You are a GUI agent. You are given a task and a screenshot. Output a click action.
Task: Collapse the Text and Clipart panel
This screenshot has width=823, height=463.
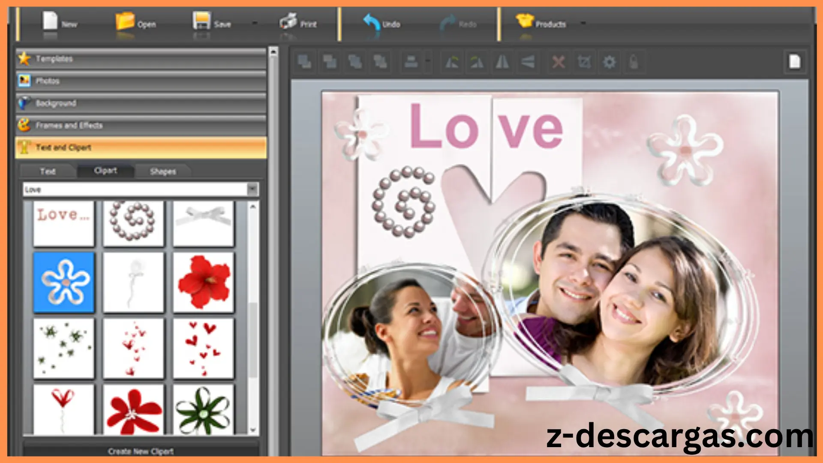(x=141, y=148)
